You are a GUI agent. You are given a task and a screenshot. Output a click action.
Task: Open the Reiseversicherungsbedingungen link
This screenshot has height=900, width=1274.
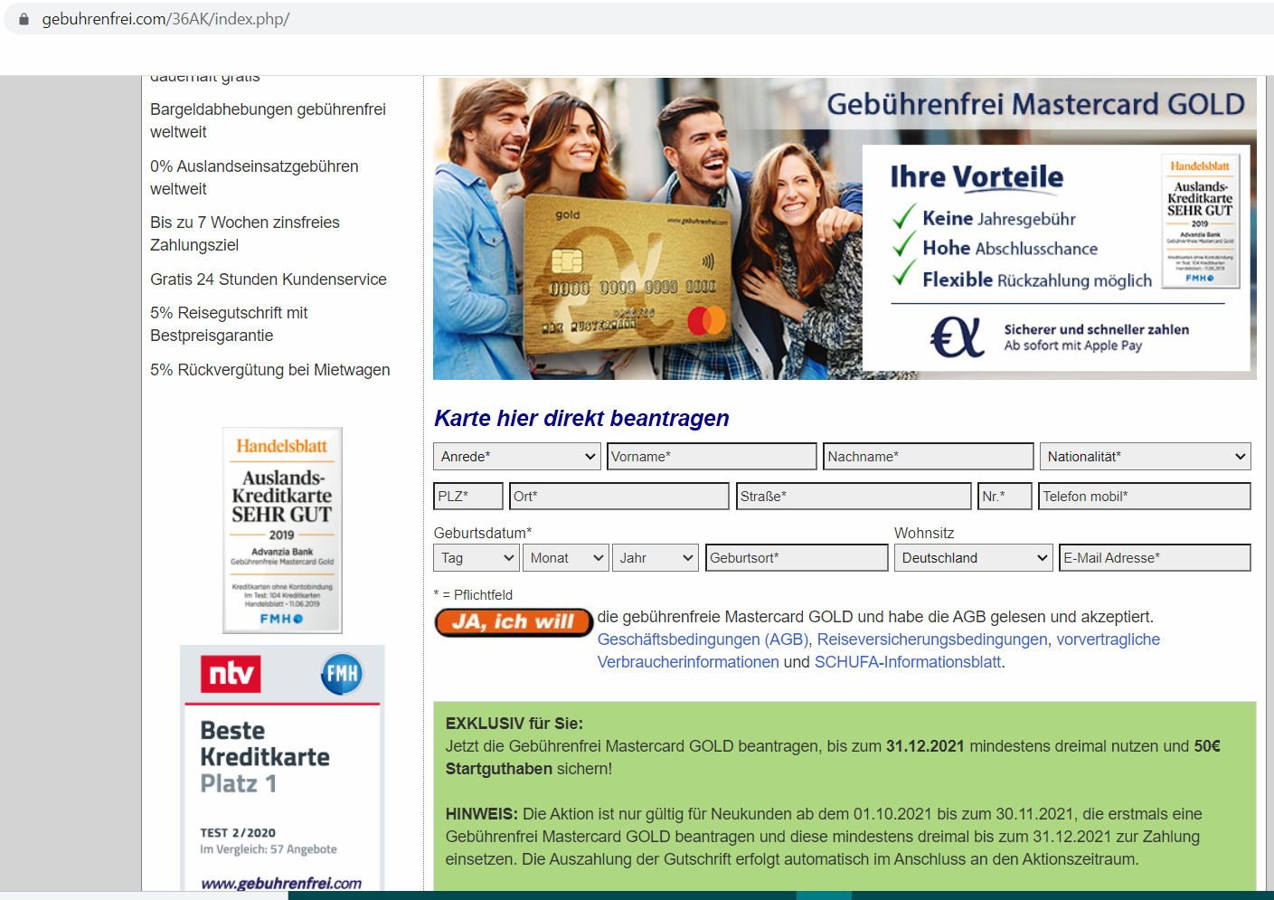pos(932,639)
